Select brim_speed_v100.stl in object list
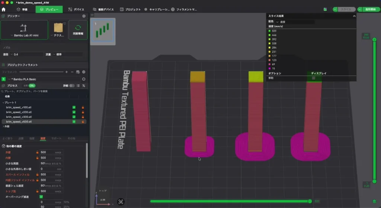 [x=19, y=107]
